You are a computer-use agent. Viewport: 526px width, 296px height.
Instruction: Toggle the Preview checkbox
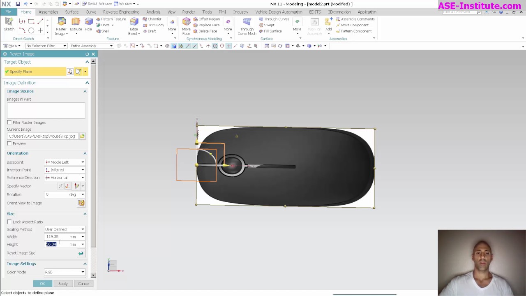(x=9, y=143)
